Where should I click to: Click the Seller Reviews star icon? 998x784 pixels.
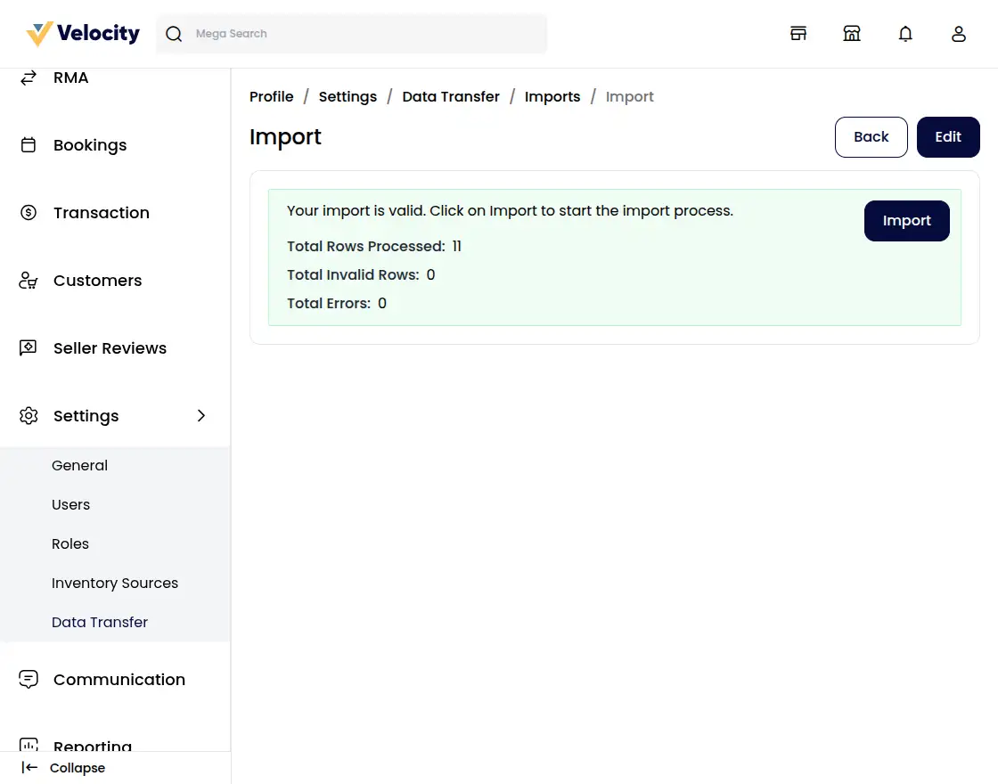[29, 348]
